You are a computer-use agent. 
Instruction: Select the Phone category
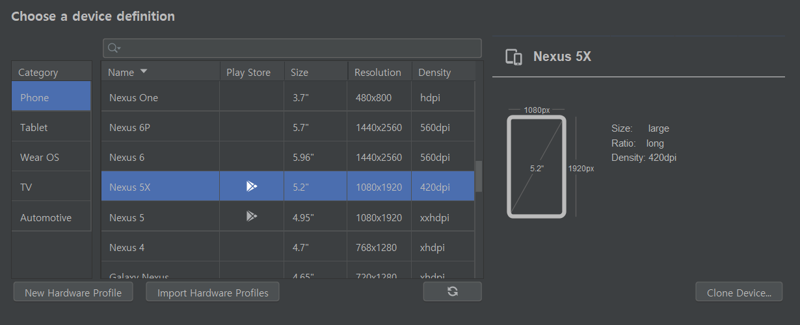(x=51, y=97)
